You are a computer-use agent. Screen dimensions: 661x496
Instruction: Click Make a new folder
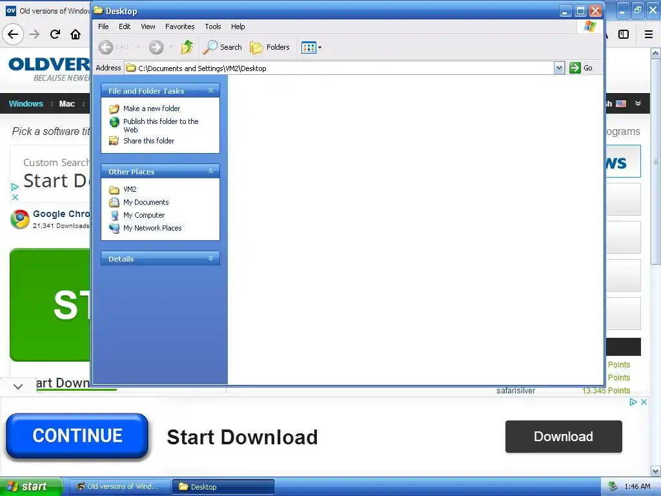coord(151,108)
